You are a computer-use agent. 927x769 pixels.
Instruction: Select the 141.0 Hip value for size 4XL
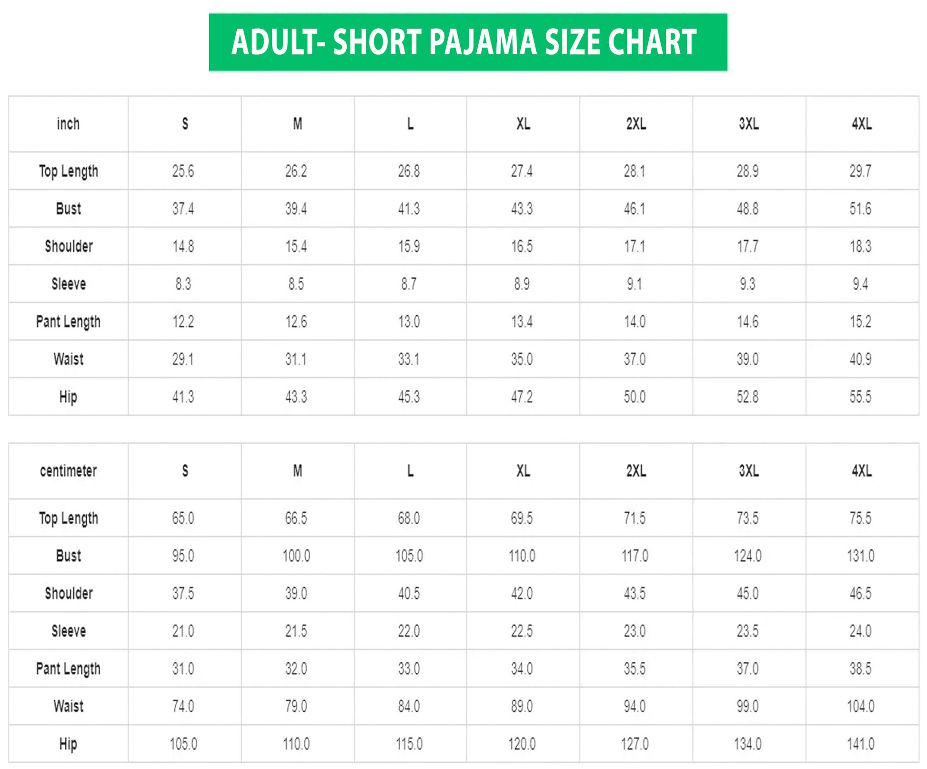coord(860,744)
